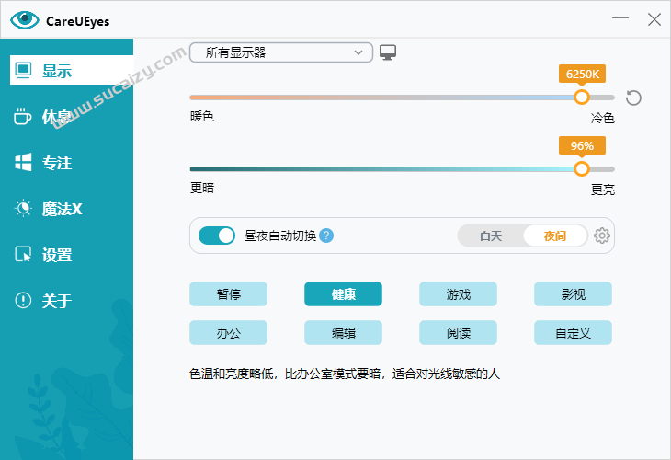Click the 96% brightness value label
Image resolution: width=671 pixels, height=460 pixels.
[582, 145]
